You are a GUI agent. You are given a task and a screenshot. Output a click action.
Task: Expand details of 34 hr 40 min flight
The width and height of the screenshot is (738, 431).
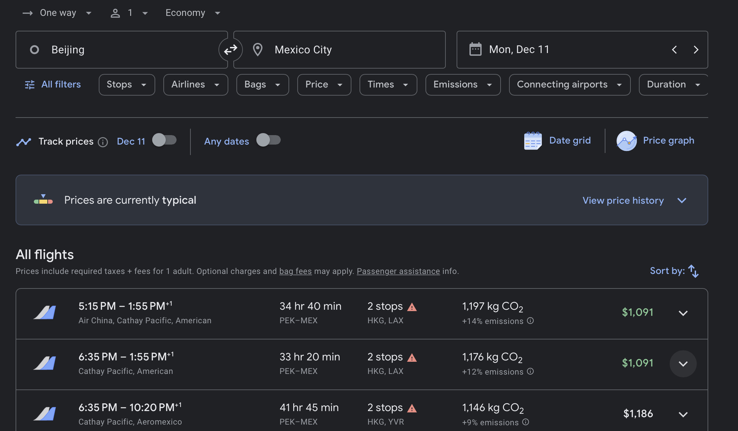pyautogui.click(x=683, y=313)
